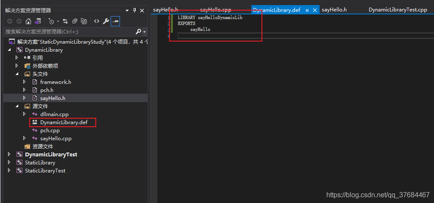
Task: Toggle auto-hide pin on Solution Explorer
Action: (x=134, y=11)
